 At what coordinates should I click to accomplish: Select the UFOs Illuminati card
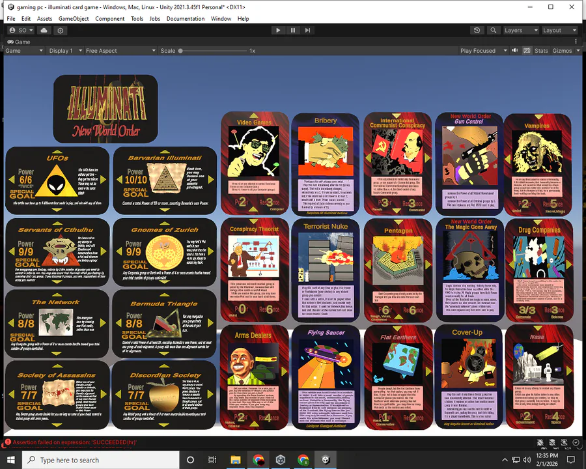57,180
